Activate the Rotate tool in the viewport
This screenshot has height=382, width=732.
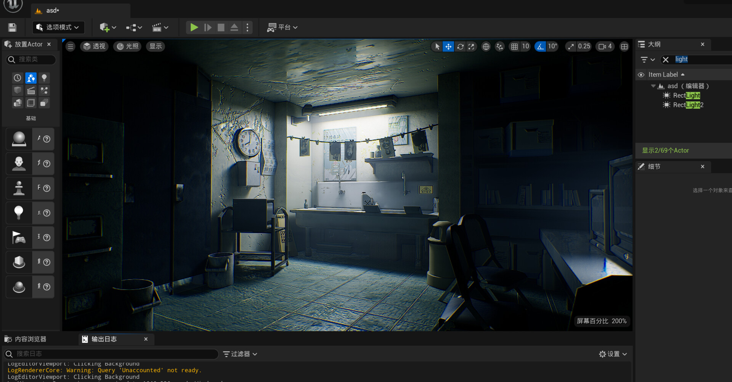click(460, 46)
